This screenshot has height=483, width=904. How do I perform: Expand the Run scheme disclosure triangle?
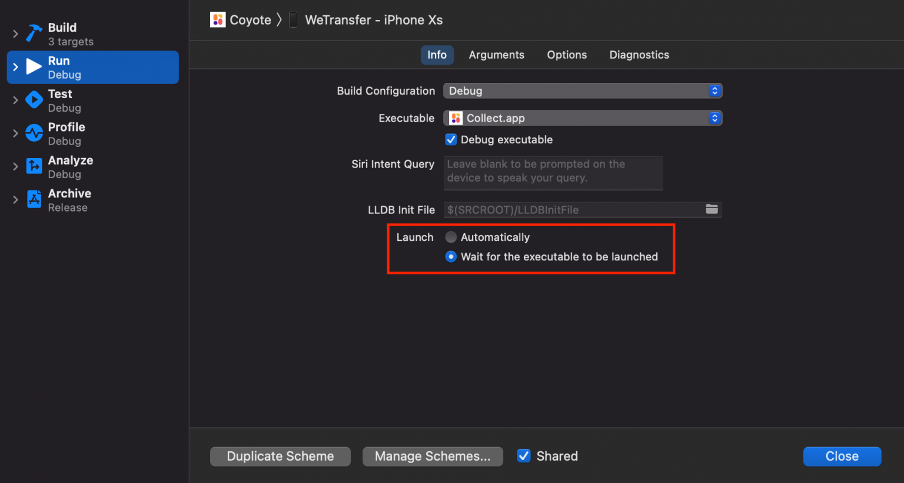coord(15,66)
